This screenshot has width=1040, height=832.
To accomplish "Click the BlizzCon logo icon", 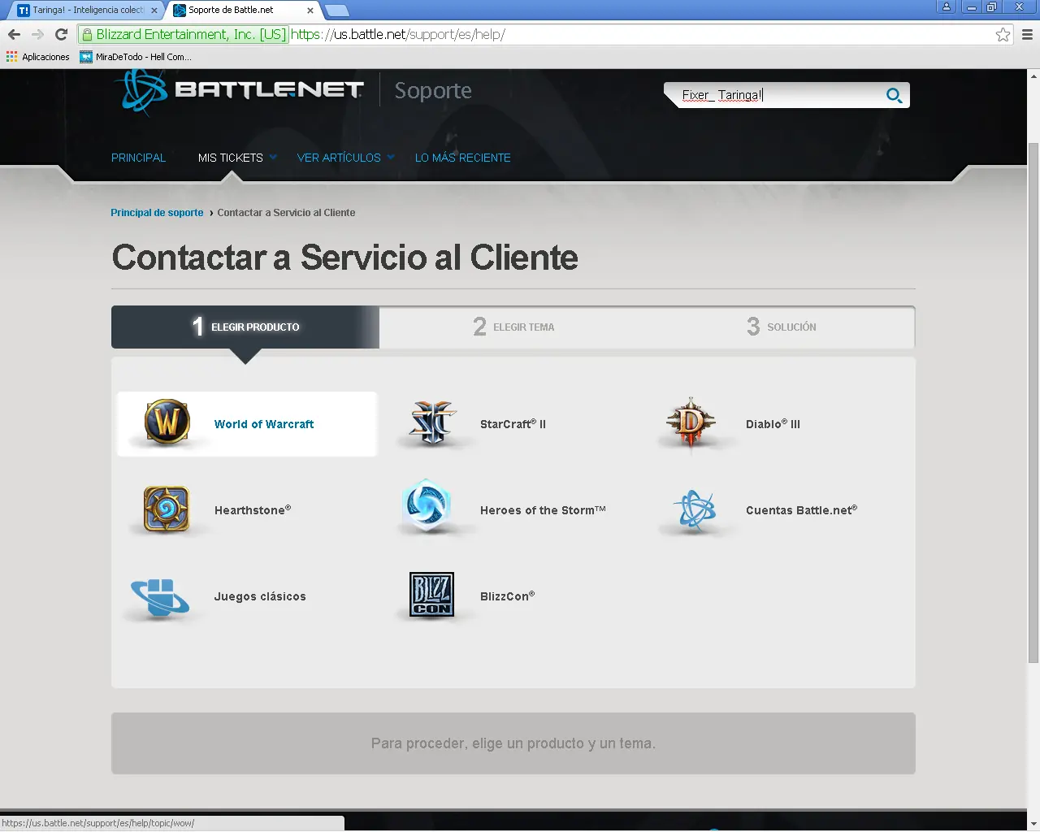I will click(x=431, y=594).
